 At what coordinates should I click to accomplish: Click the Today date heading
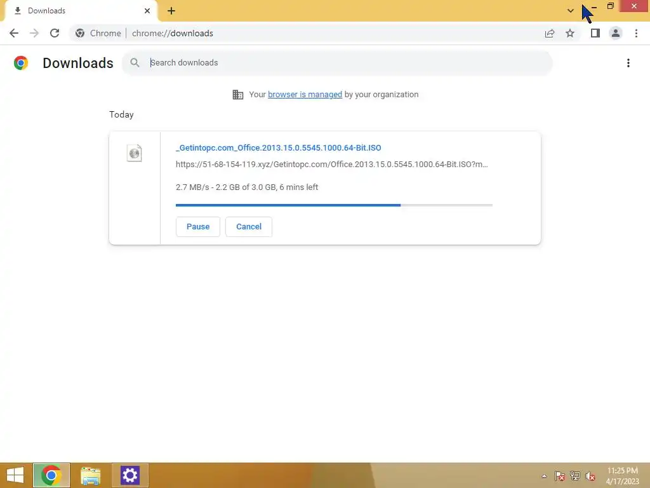click(121, 114)
